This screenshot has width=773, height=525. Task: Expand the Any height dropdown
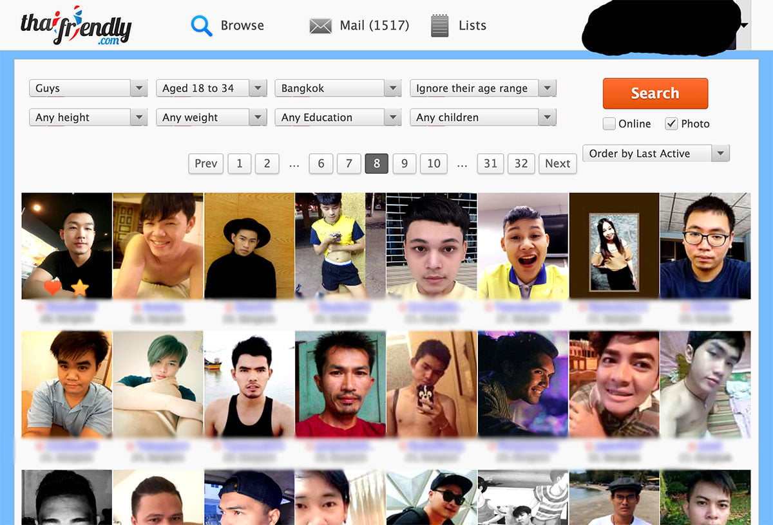[88, 117]
